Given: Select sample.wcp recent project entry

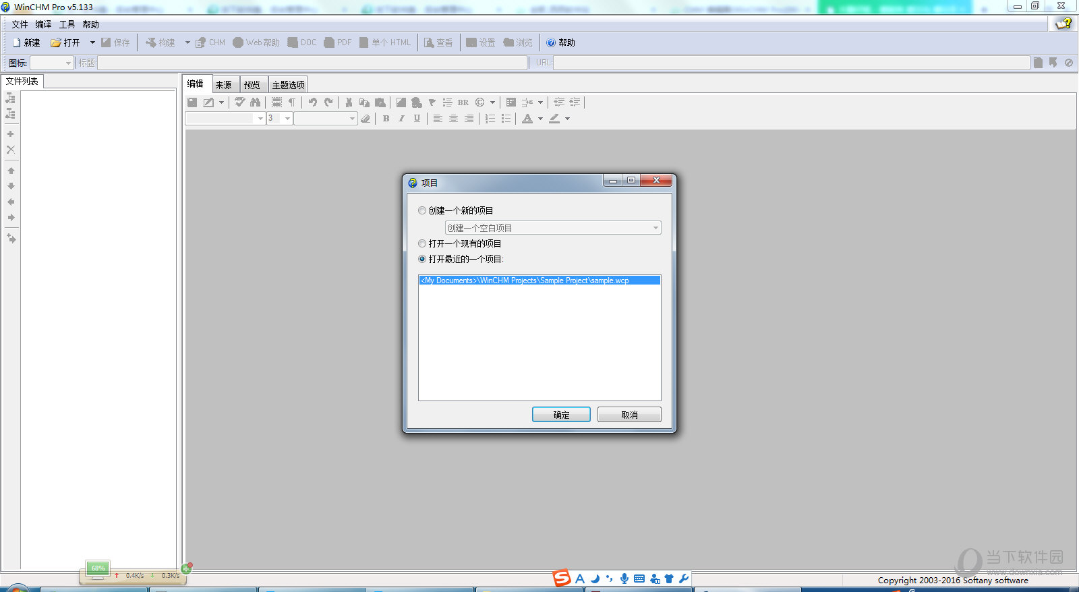Looking at the screenshot, I should (x=539, y=280).
